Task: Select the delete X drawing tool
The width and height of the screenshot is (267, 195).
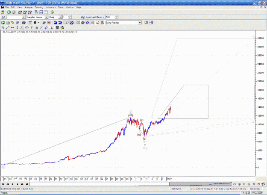Action: (x=41, y=27)
